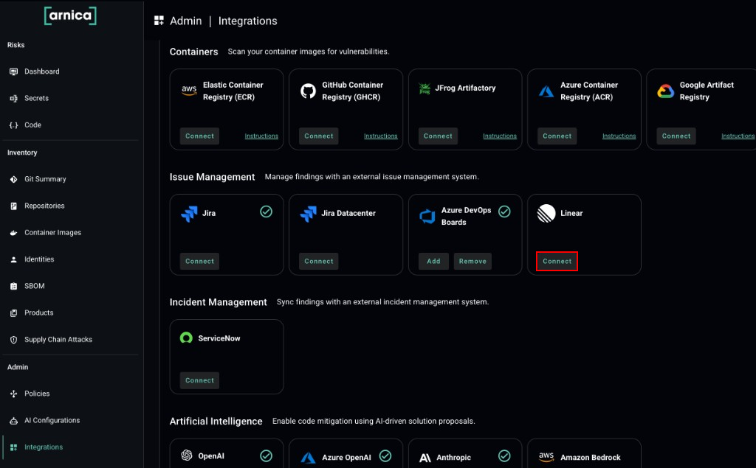The height and width of the screenshot is (468, 756).
Task: Click Jira's connected checkmark badge
Action: pos(266,212)
